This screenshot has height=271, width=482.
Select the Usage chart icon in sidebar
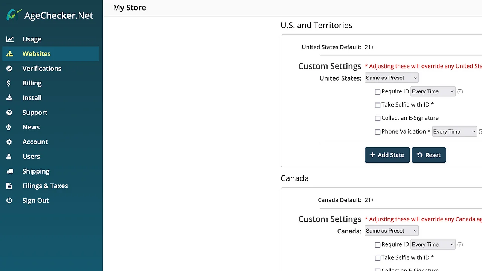(x=9, y=39)
